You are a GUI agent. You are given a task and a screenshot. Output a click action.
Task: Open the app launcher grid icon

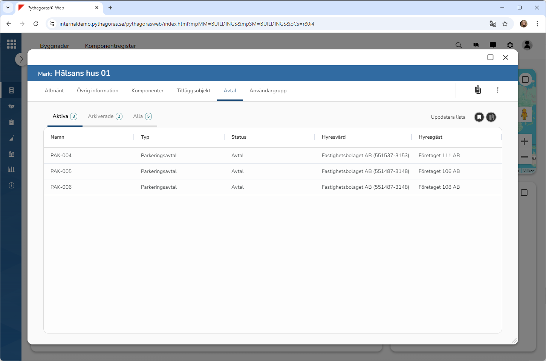12,44
